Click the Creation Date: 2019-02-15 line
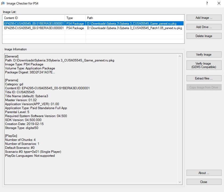Viewport: 224px width, 192px height. [24, 124]
